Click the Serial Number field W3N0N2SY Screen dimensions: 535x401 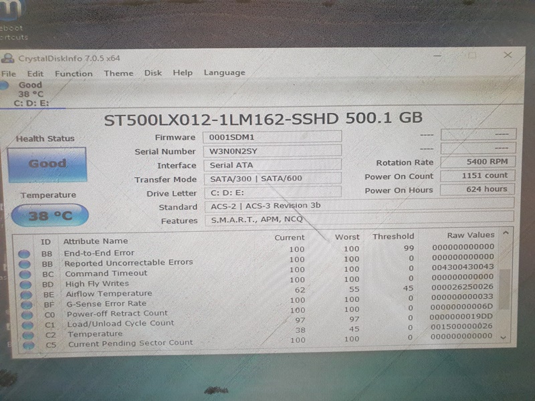pos(272,151)
